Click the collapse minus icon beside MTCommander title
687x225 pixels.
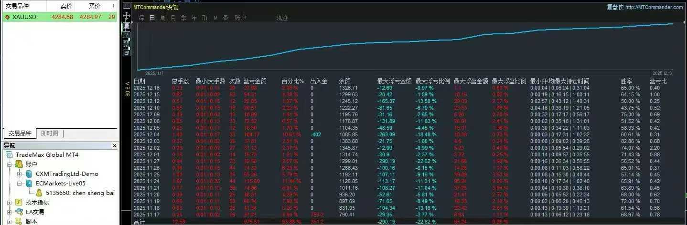127,6
